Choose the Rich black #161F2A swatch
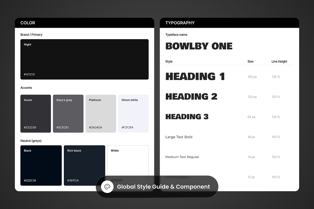Image resolution: width=314 pixels, height=209 pixels. [85, 165]
